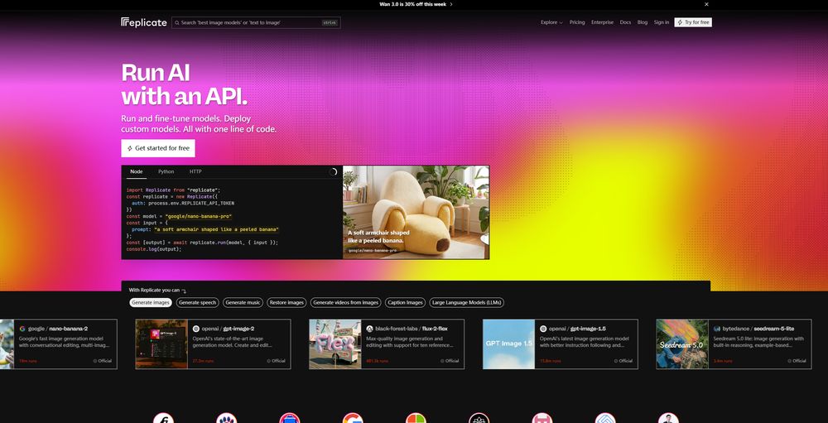Open the Blog link
This screenshot has height=423, width=828.
(x=643, y=22)
